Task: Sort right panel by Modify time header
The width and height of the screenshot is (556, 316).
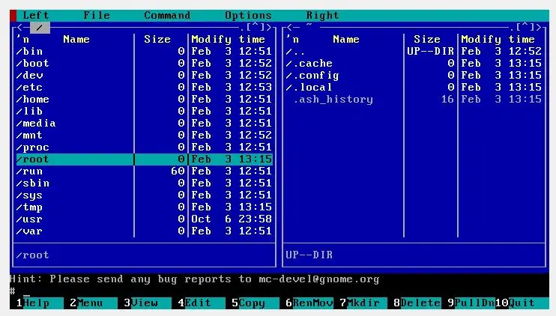Action: (x=498, y=40)
